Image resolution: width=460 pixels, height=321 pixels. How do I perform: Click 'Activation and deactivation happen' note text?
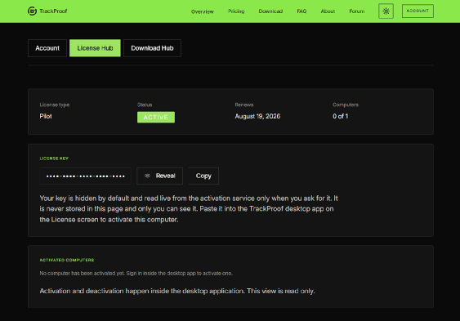[177, 291]
